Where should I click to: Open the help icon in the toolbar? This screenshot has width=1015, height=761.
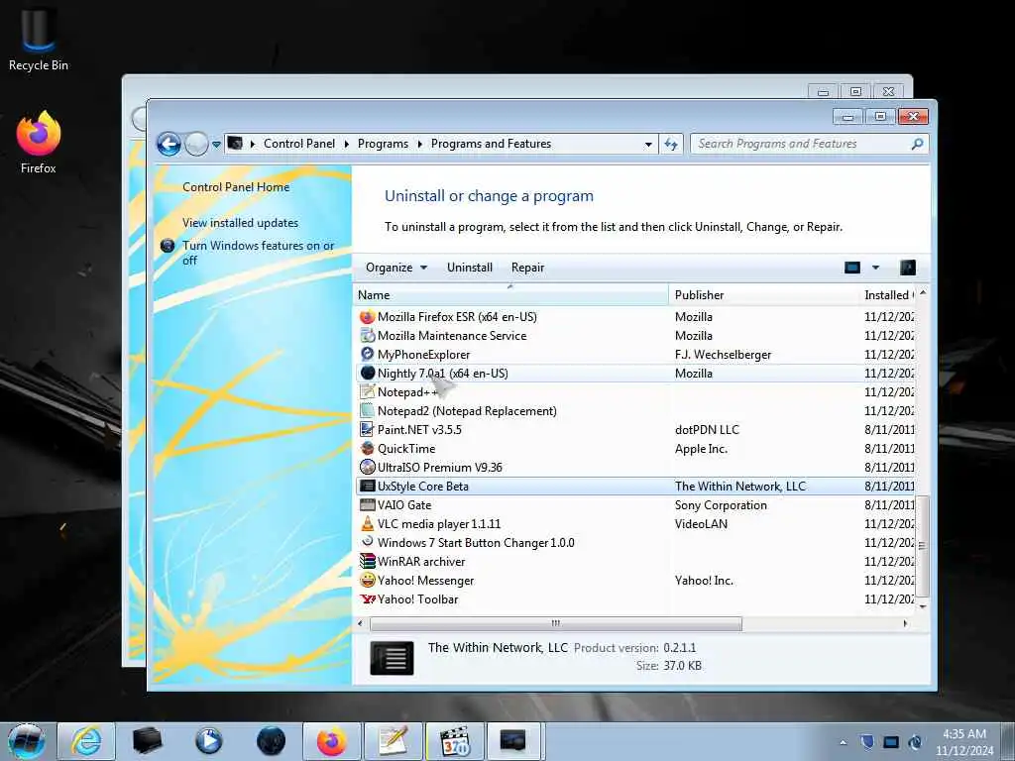[x=908, y=268]
